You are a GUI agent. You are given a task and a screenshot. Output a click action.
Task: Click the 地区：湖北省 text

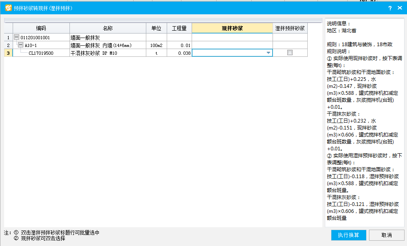coord(341,31)
